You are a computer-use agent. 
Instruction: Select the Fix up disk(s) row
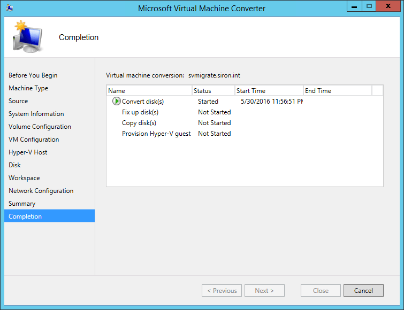click(245, 112)
